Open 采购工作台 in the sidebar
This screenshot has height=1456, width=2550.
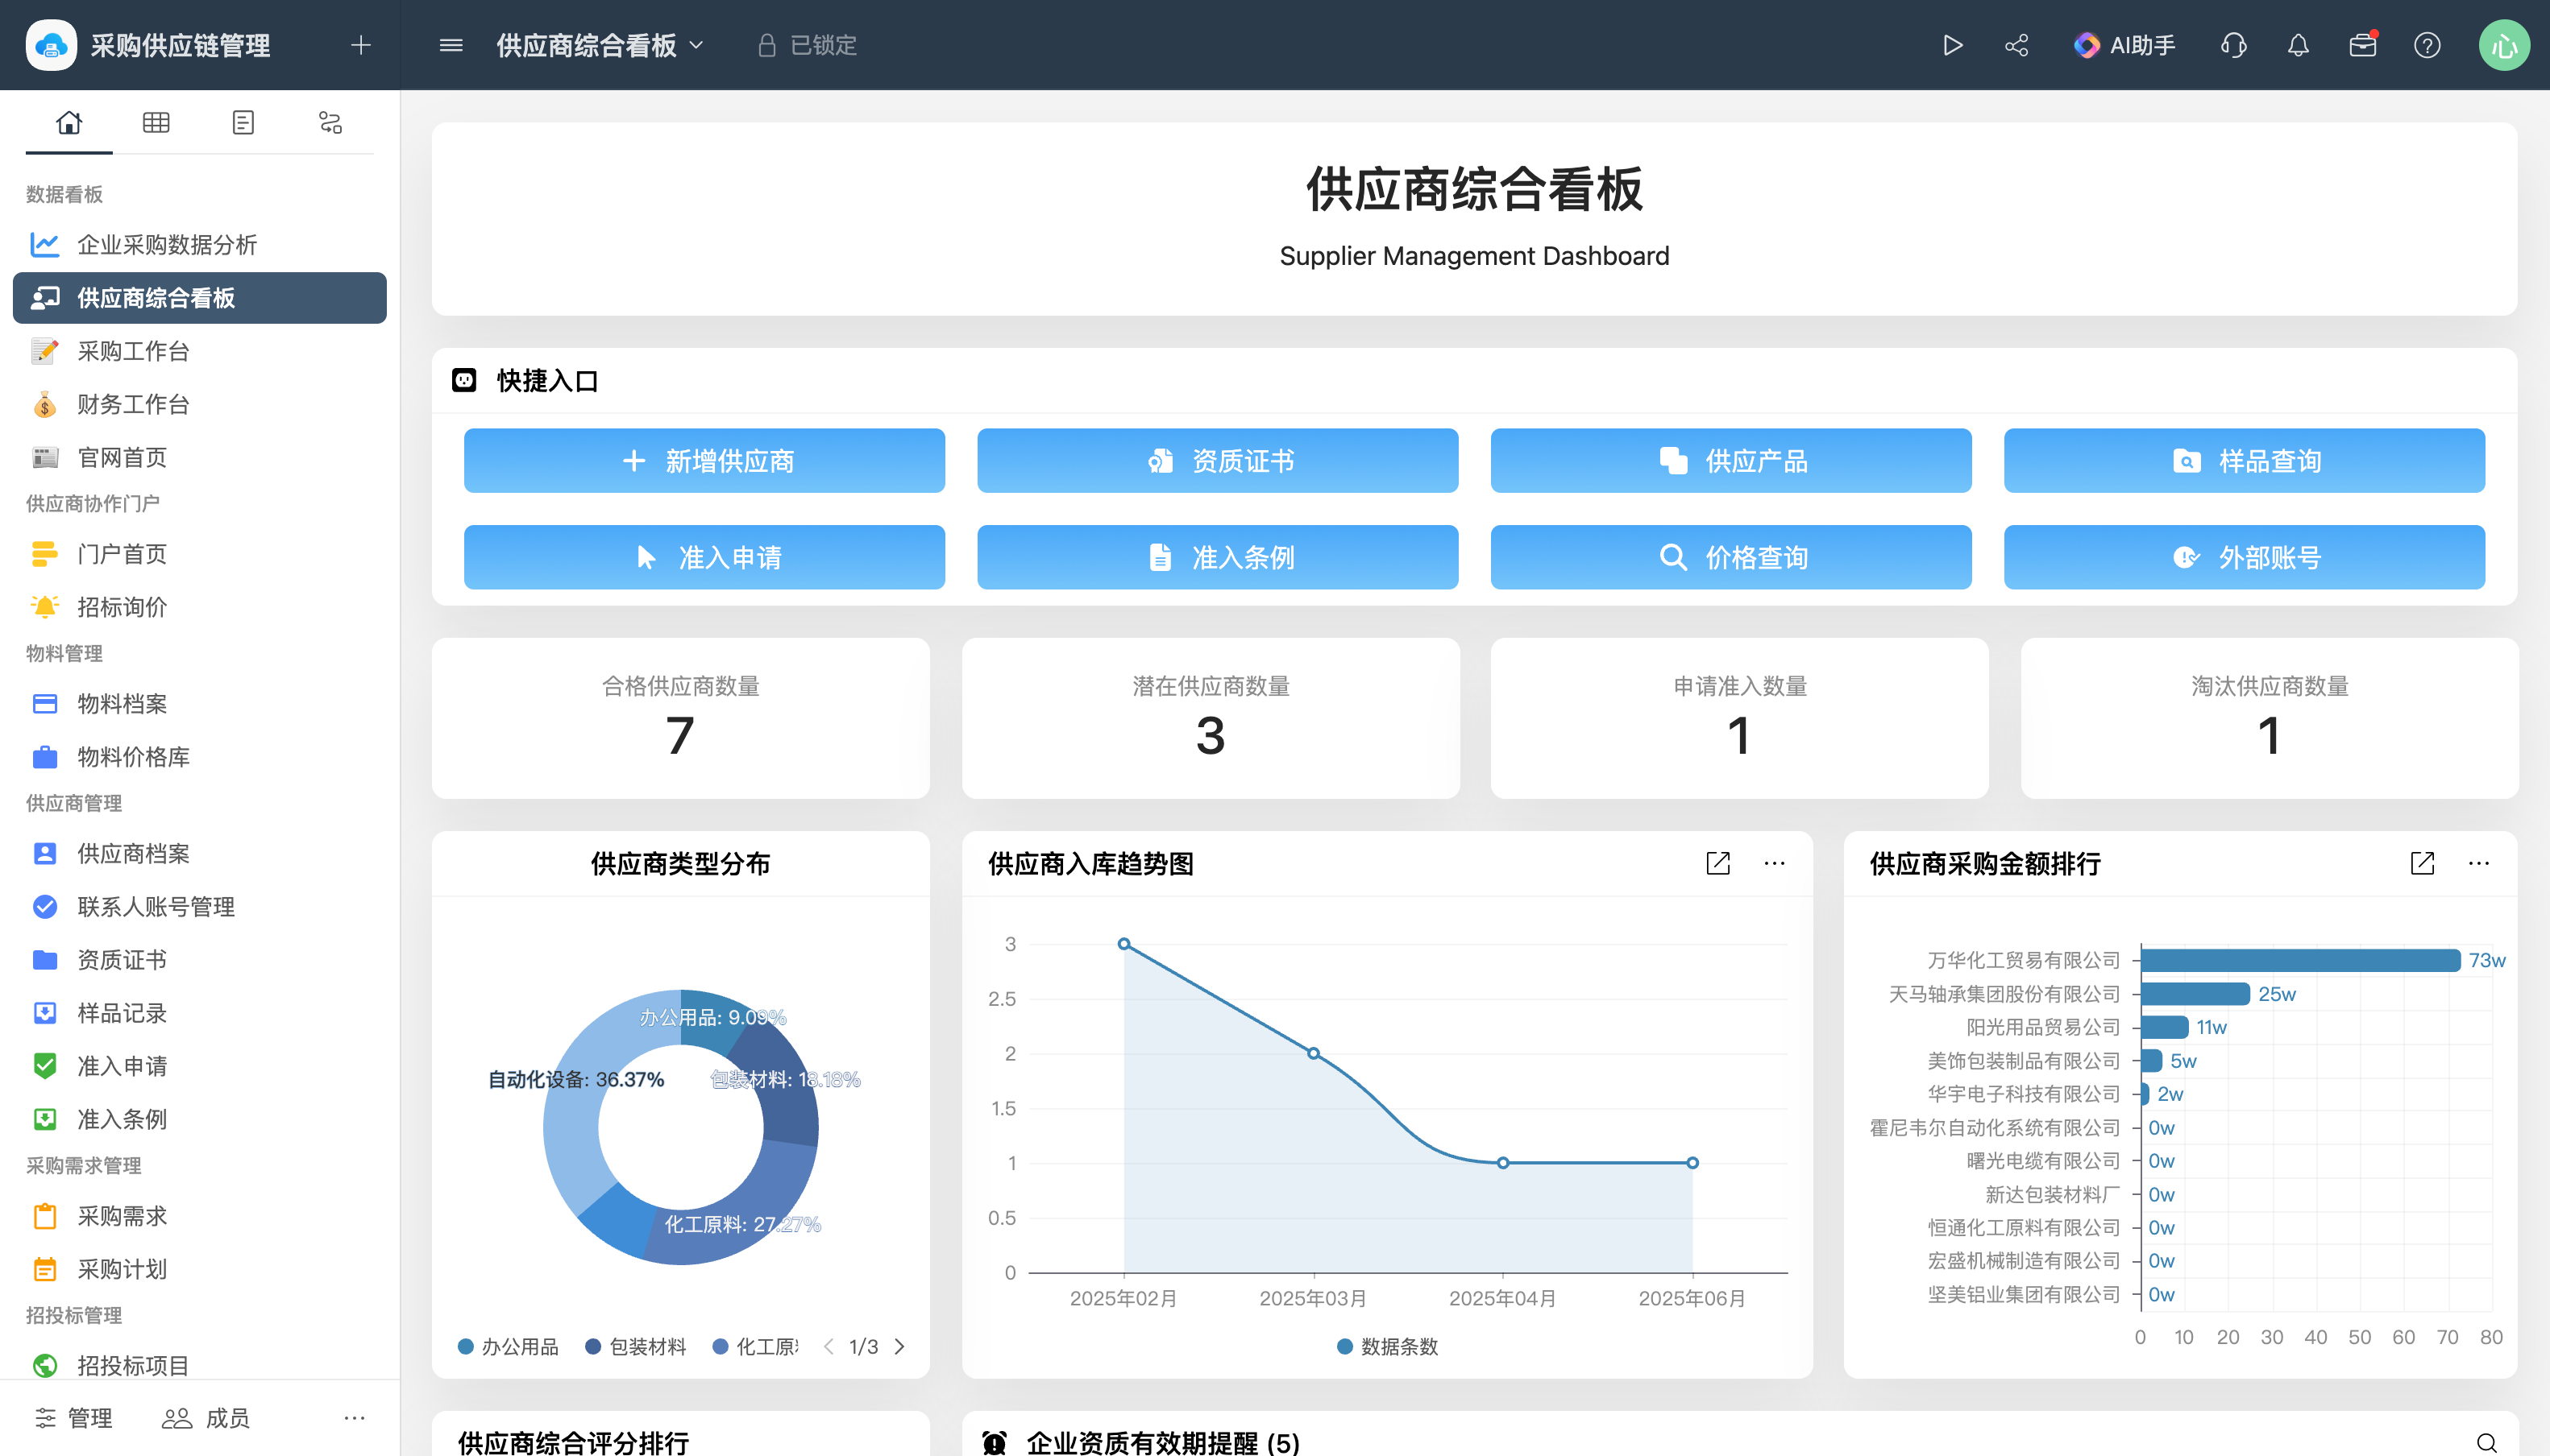[x=133, y=351]
